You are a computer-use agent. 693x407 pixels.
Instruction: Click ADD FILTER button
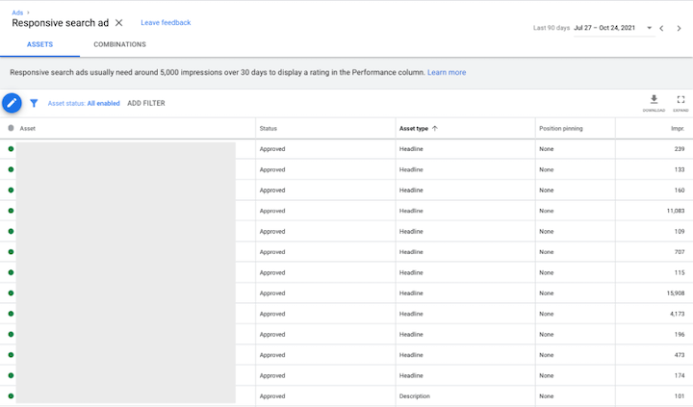[146, 103]
